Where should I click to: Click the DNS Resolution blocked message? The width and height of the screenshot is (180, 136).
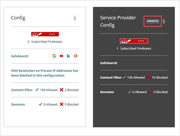point(45,73)
